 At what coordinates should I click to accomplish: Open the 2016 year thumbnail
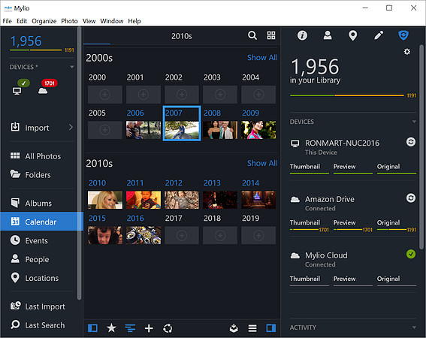(x=144, y=235)
